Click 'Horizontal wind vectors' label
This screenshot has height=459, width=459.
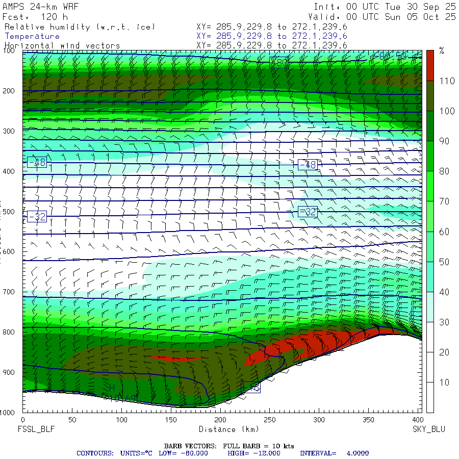click(x=62, y=46)
